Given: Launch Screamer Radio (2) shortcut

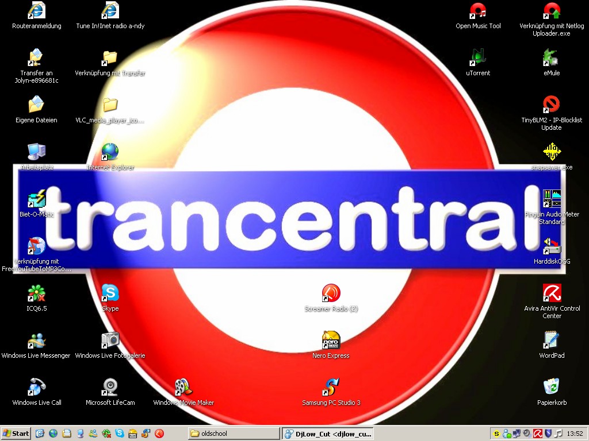Looking at the screenshot, I should [331, 293].
